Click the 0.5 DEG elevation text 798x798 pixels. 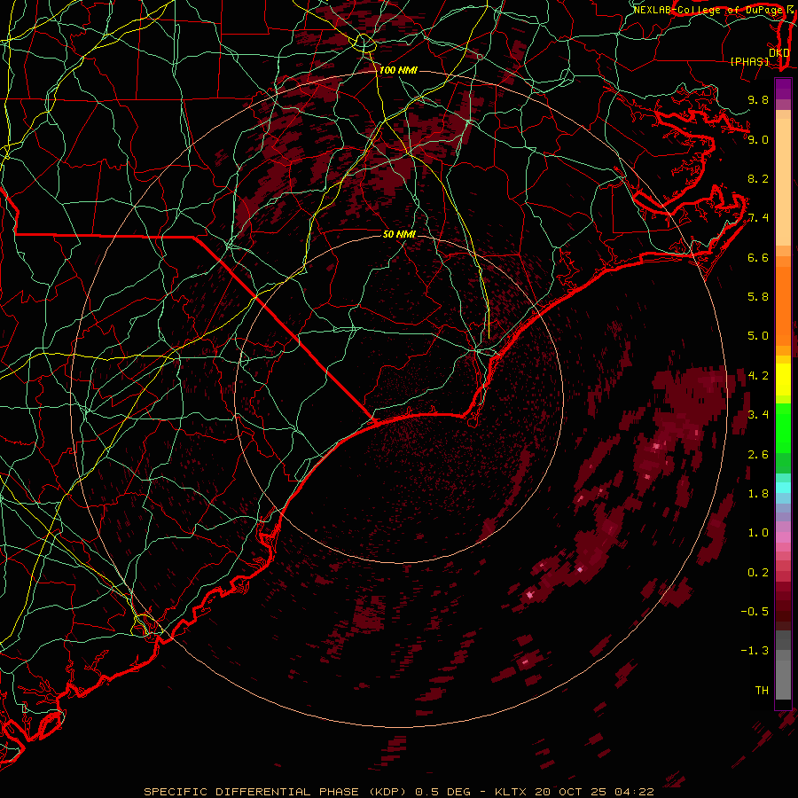[x=445, y=792]
